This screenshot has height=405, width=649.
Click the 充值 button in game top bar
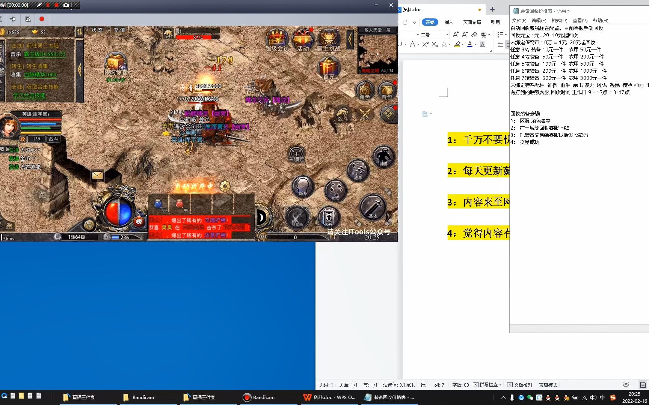click(x=119, y=30)
